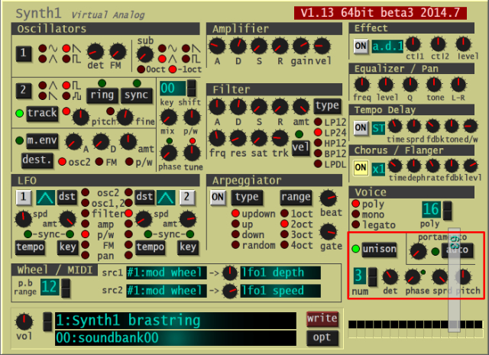The width and height of the screenshot is (489, 355).
Task: Click the sub oscillator level knob
Action: click(x=145, y=54)
